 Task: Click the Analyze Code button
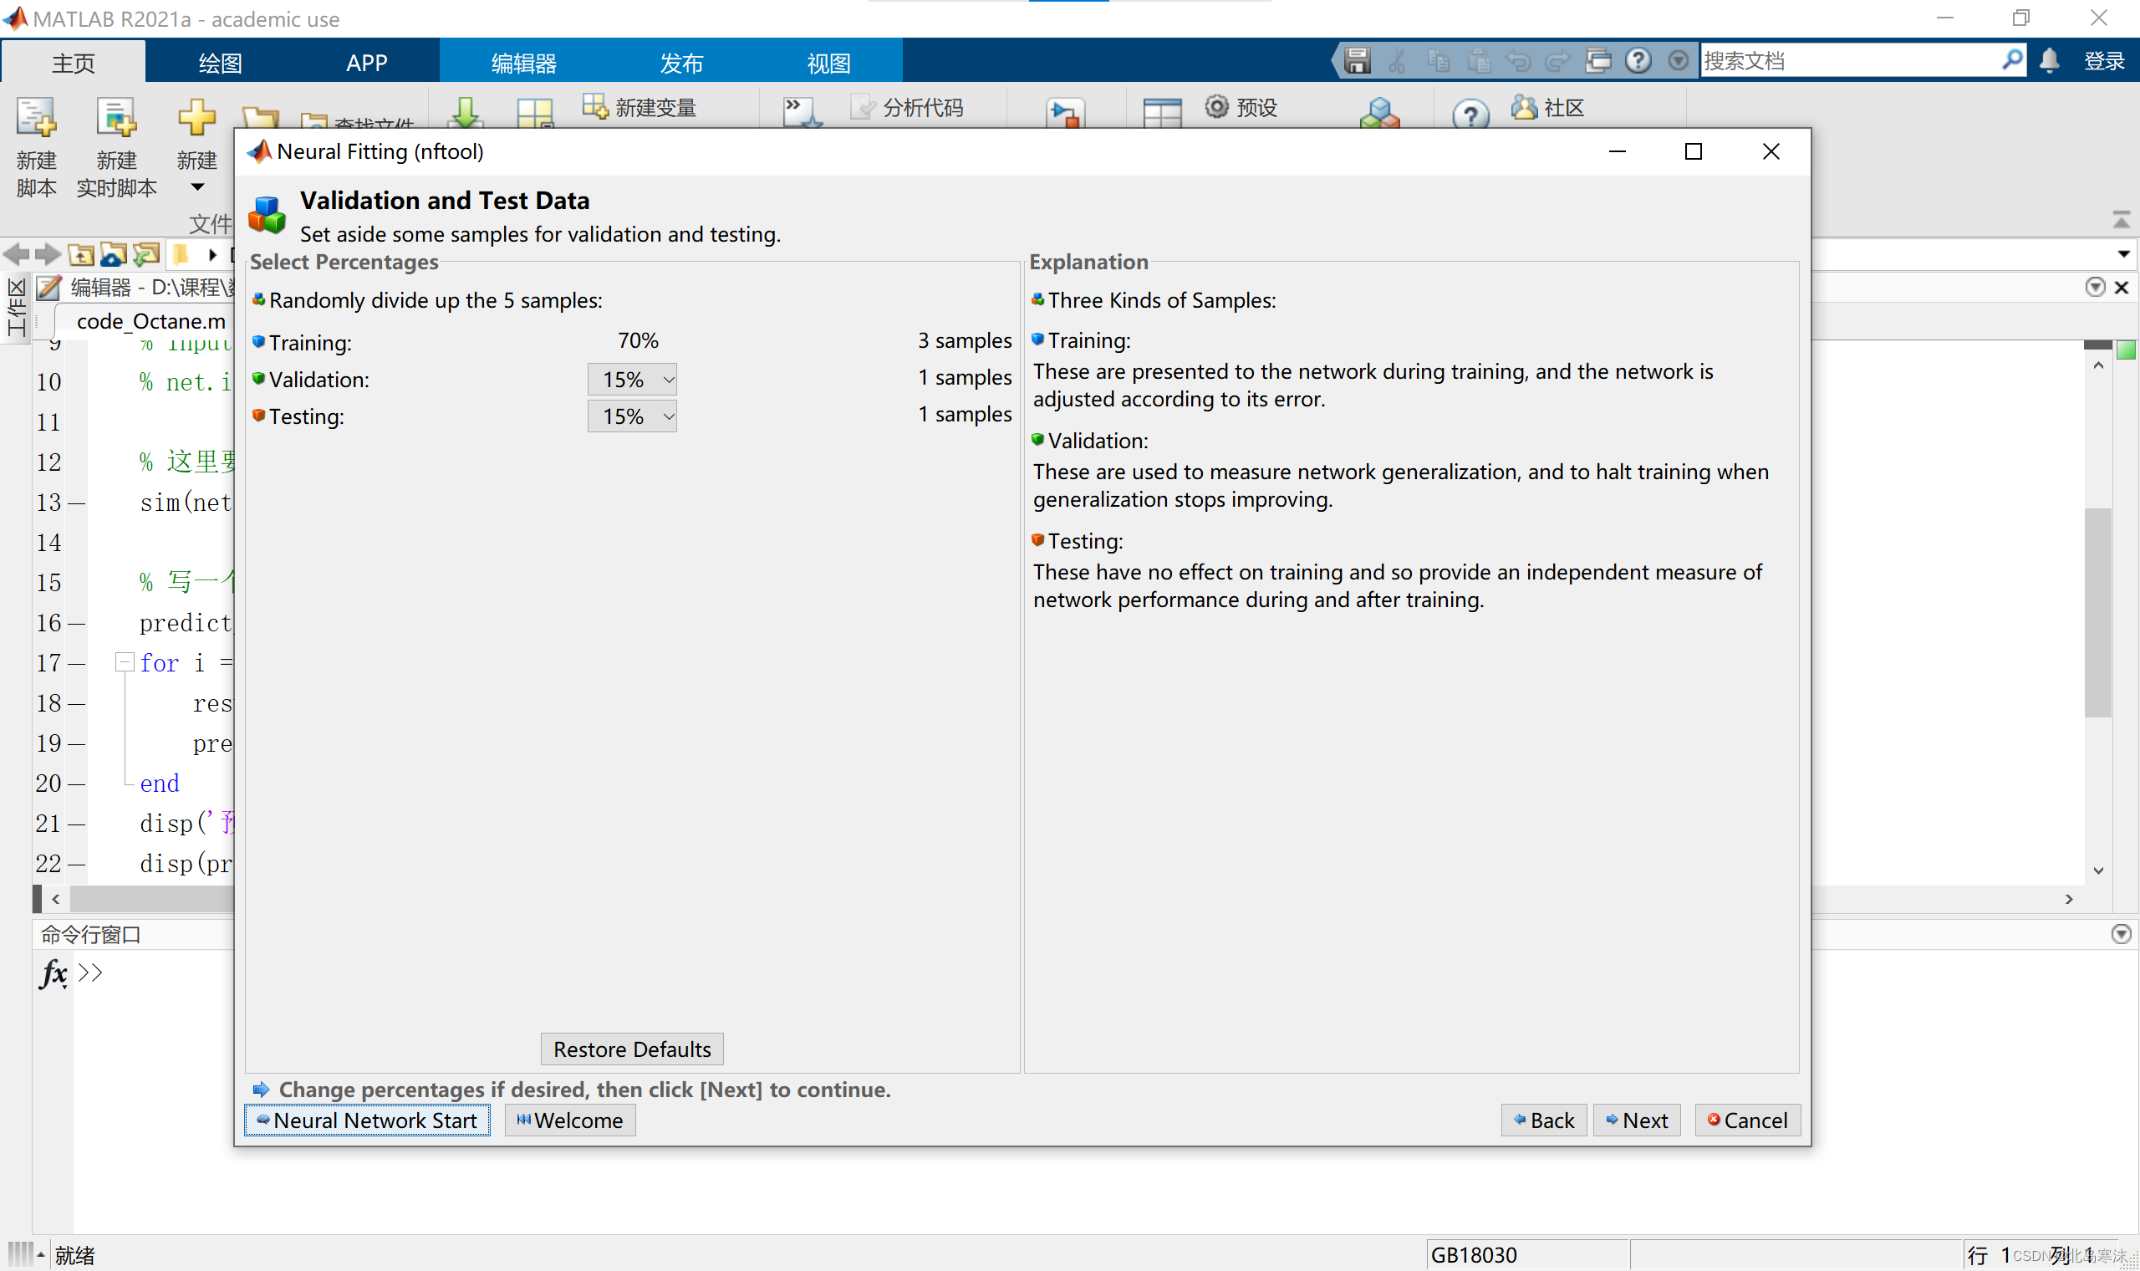[x=907, y=107]
